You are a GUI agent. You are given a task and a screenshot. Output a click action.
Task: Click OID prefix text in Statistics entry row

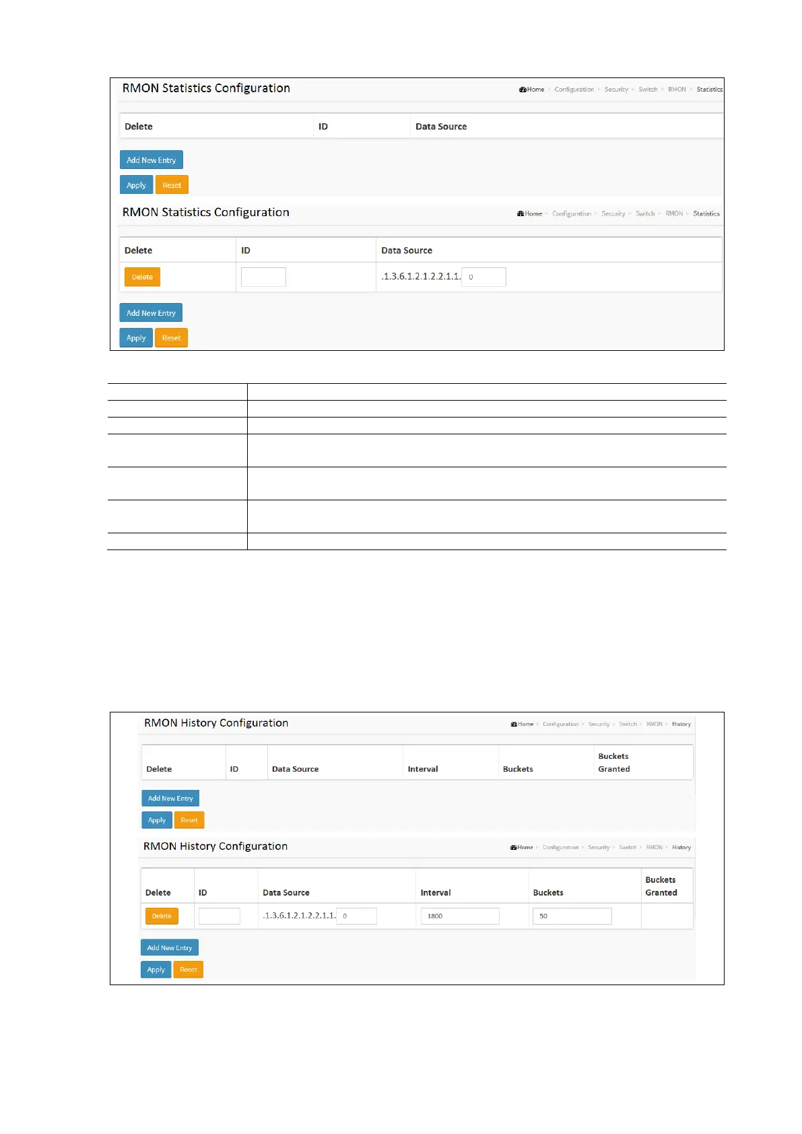(x=421, y=277)
